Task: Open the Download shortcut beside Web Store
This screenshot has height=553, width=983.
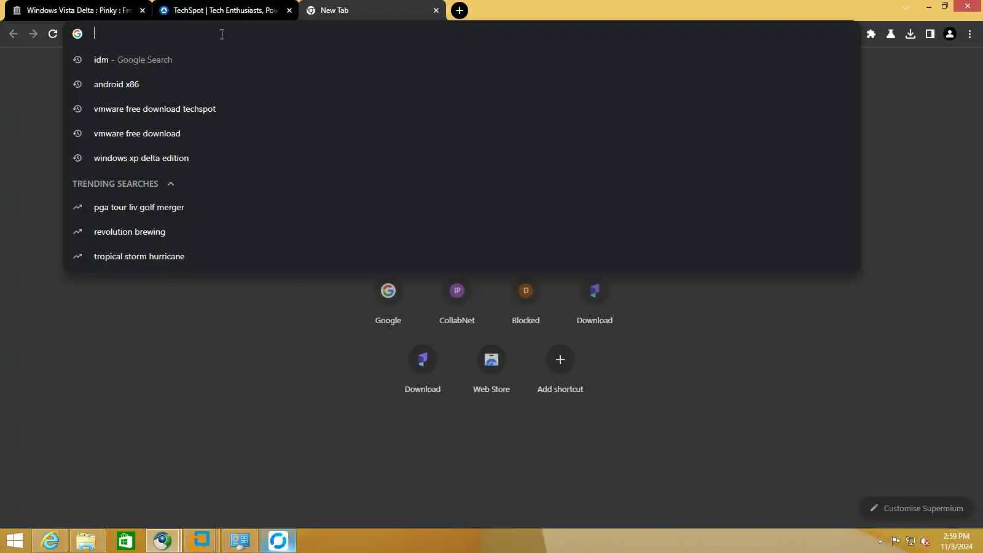Action: 423,370
